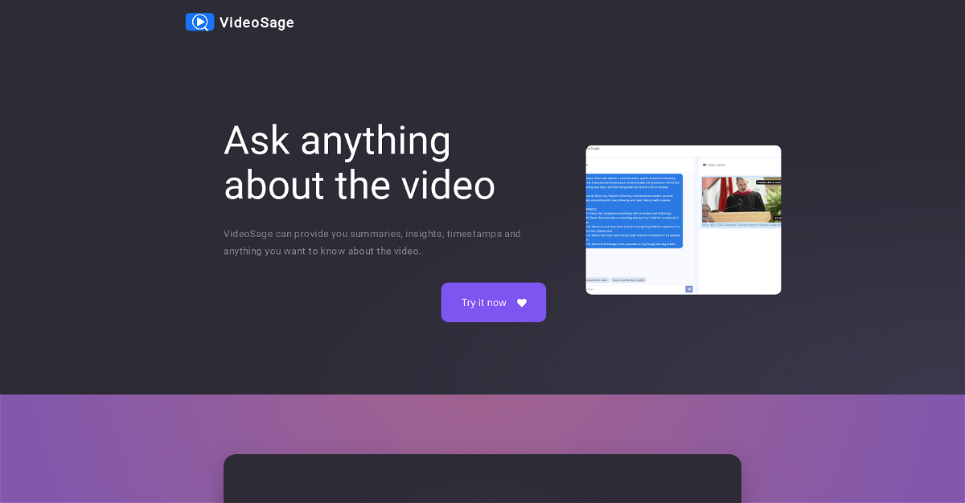Click the send icon in preview chat
965x503 pixels.
click(x=688, y=288)
